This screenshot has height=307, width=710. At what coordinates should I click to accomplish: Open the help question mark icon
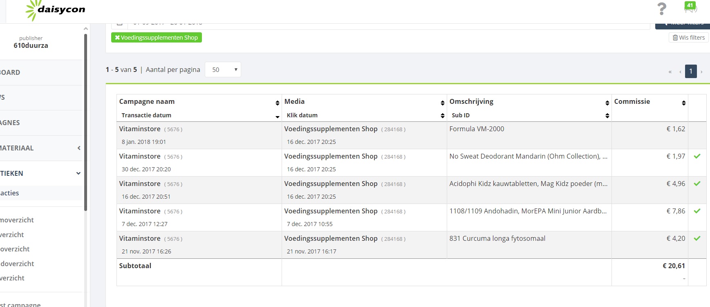(661, 9)
